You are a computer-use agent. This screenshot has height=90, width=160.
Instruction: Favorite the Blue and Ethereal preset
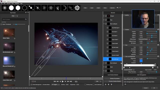14,66
